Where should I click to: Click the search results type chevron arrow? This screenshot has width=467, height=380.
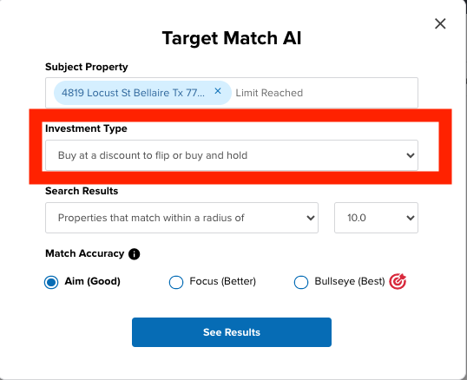point(311,218)
